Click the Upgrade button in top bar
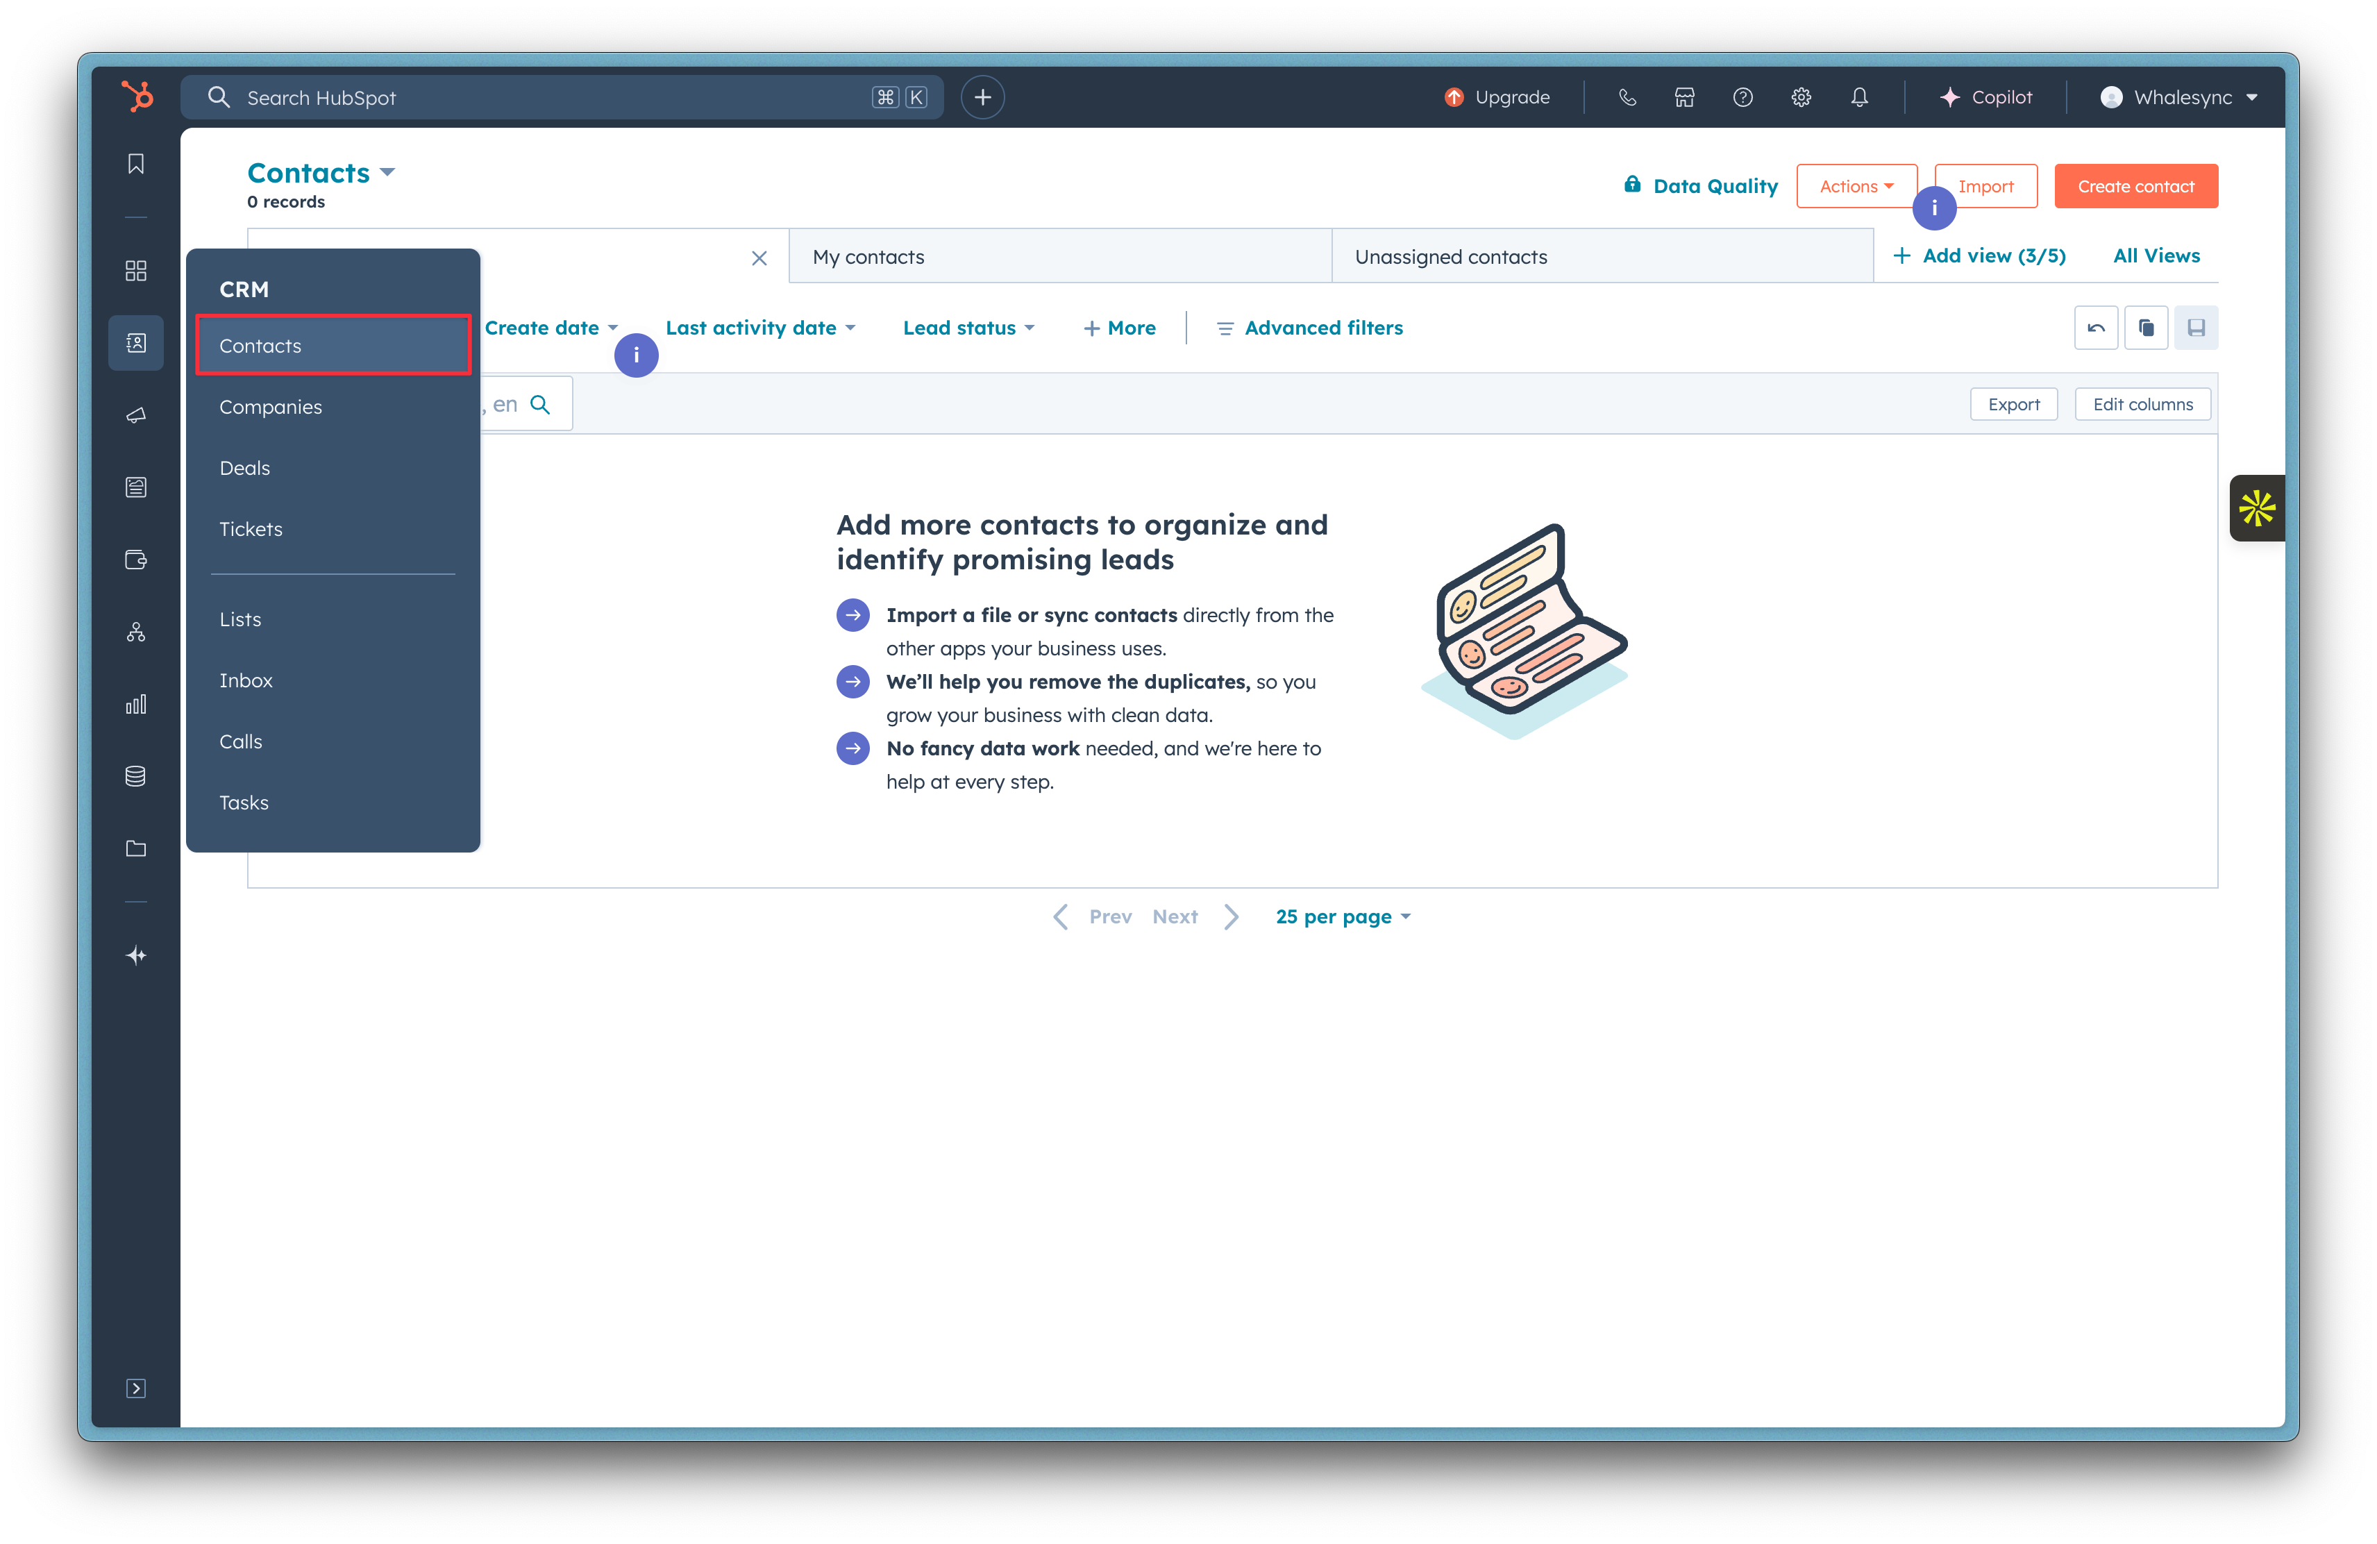Image resolution: width=2377 pixels, height=1544 pixels. (x=1497, y=97)
